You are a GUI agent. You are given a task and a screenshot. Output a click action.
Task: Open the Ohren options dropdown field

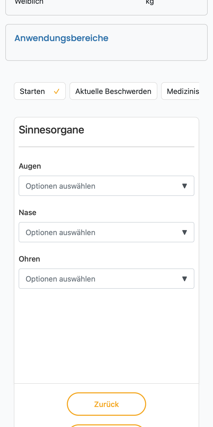(x=106, y=279)
